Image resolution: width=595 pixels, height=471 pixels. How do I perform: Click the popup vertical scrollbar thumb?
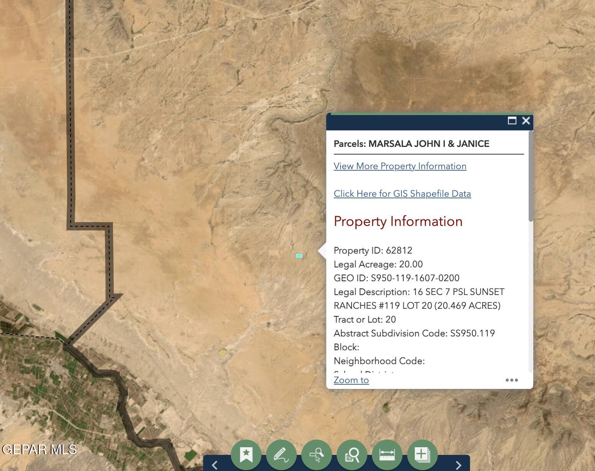[x=531, y=176]
